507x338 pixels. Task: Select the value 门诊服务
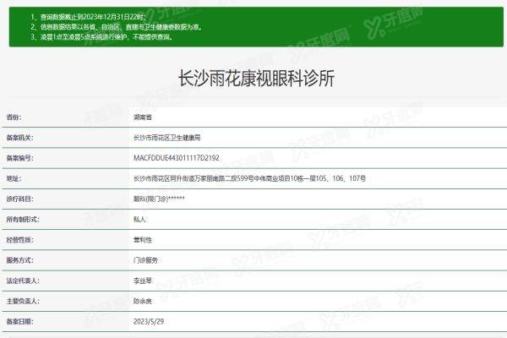tap(145, 260)
